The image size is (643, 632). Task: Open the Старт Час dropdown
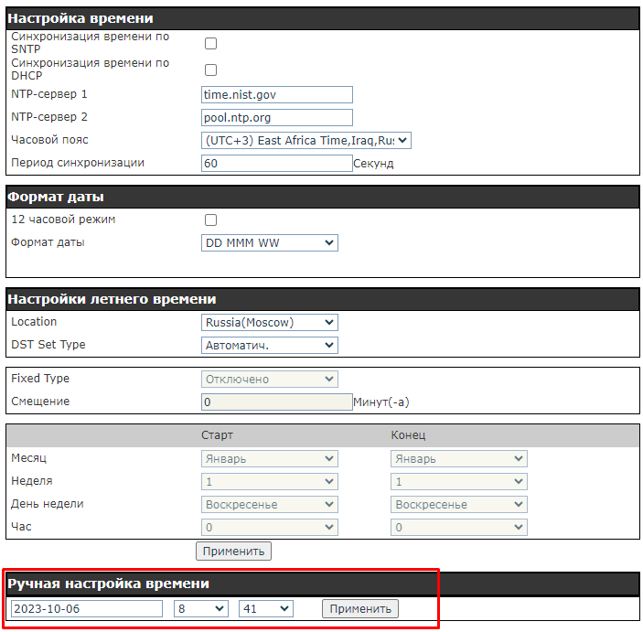(x=269, y=528)
